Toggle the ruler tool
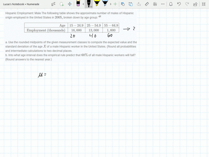Image resolution: width=209 pixels, height=157 pixels. (147, 4)
